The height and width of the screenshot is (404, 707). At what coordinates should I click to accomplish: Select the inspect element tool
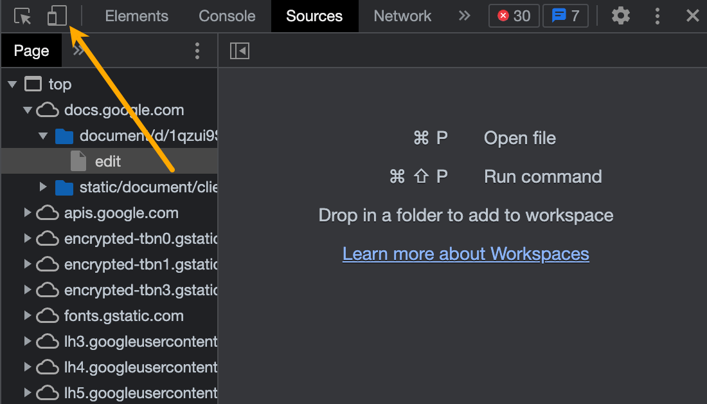tap(22, 15)
